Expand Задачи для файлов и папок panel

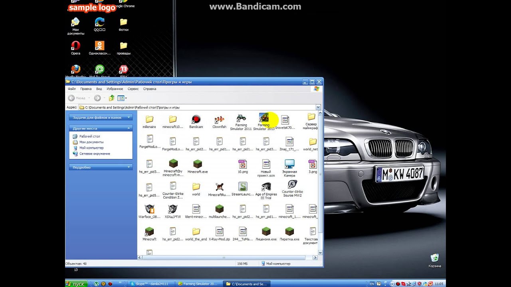tap(101, 118)
